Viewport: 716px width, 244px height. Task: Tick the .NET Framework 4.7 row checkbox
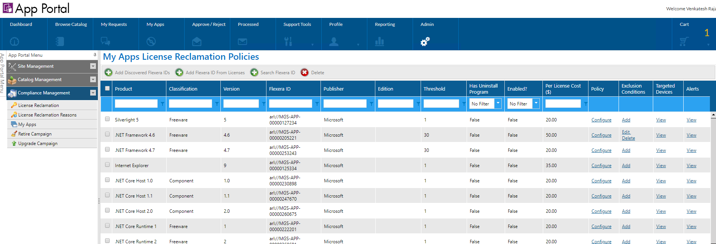pos(107,149)
